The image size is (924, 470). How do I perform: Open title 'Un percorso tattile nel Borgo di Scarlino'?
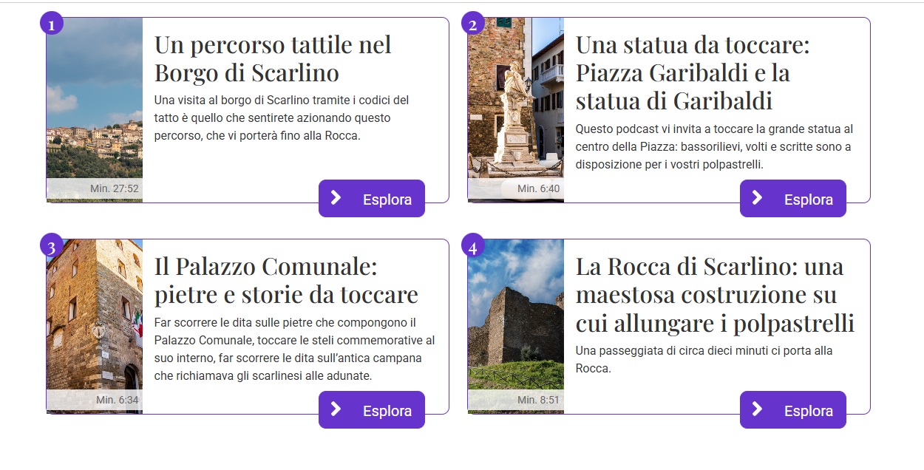[273, 59]
